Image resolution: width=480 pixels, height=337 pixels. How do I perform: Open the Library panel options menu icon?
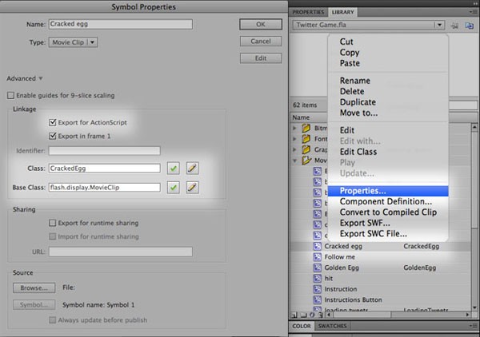coord(472,13)
